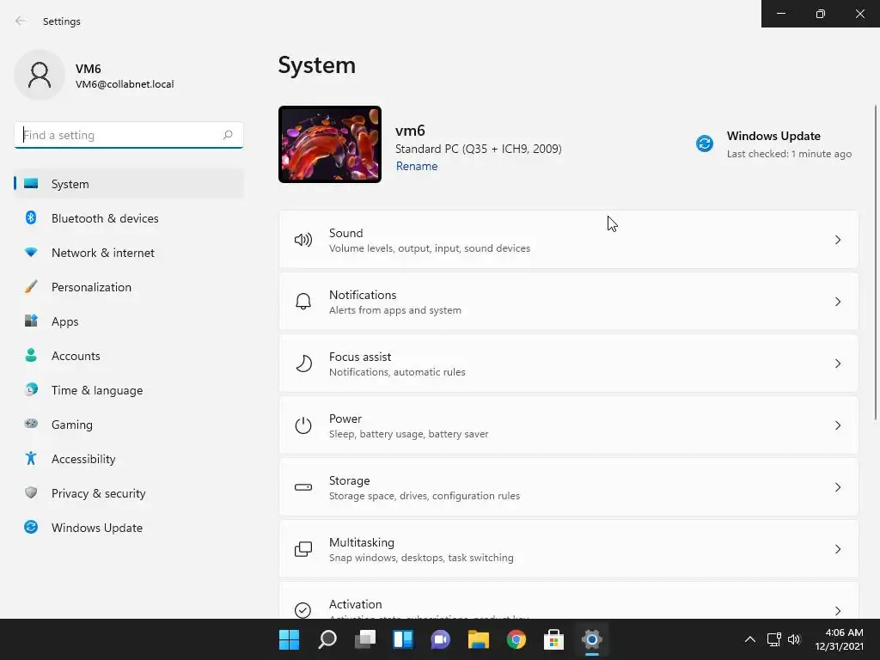Open Storage settings label
880x660 pixels.
click(x=349, y=480)
